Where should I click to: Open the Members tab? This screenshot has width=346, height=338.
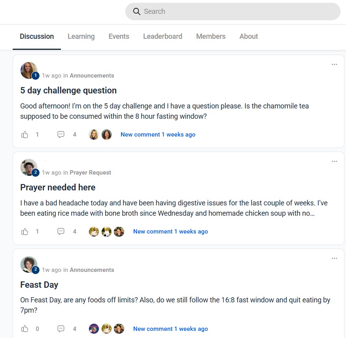tap(211, 36)
